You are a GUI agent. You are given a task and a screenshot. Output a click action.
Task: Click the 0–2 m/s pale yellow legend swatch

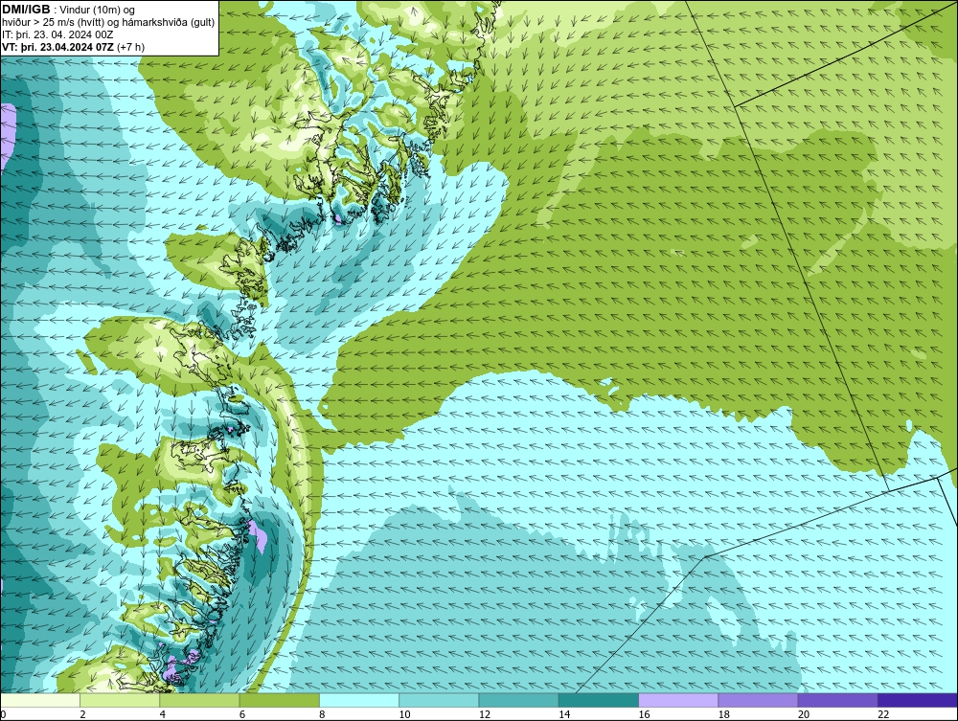coord(40,700)
